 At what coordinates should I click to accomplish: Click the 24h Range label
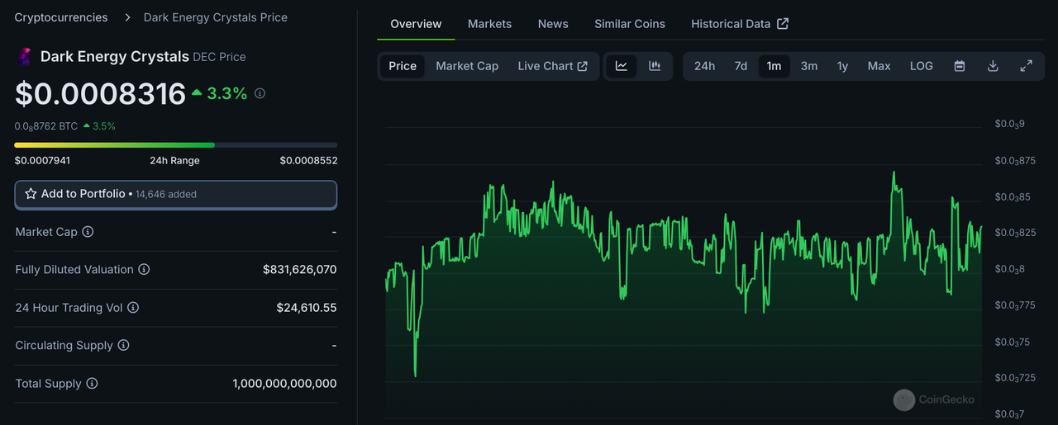pos(174,160)
